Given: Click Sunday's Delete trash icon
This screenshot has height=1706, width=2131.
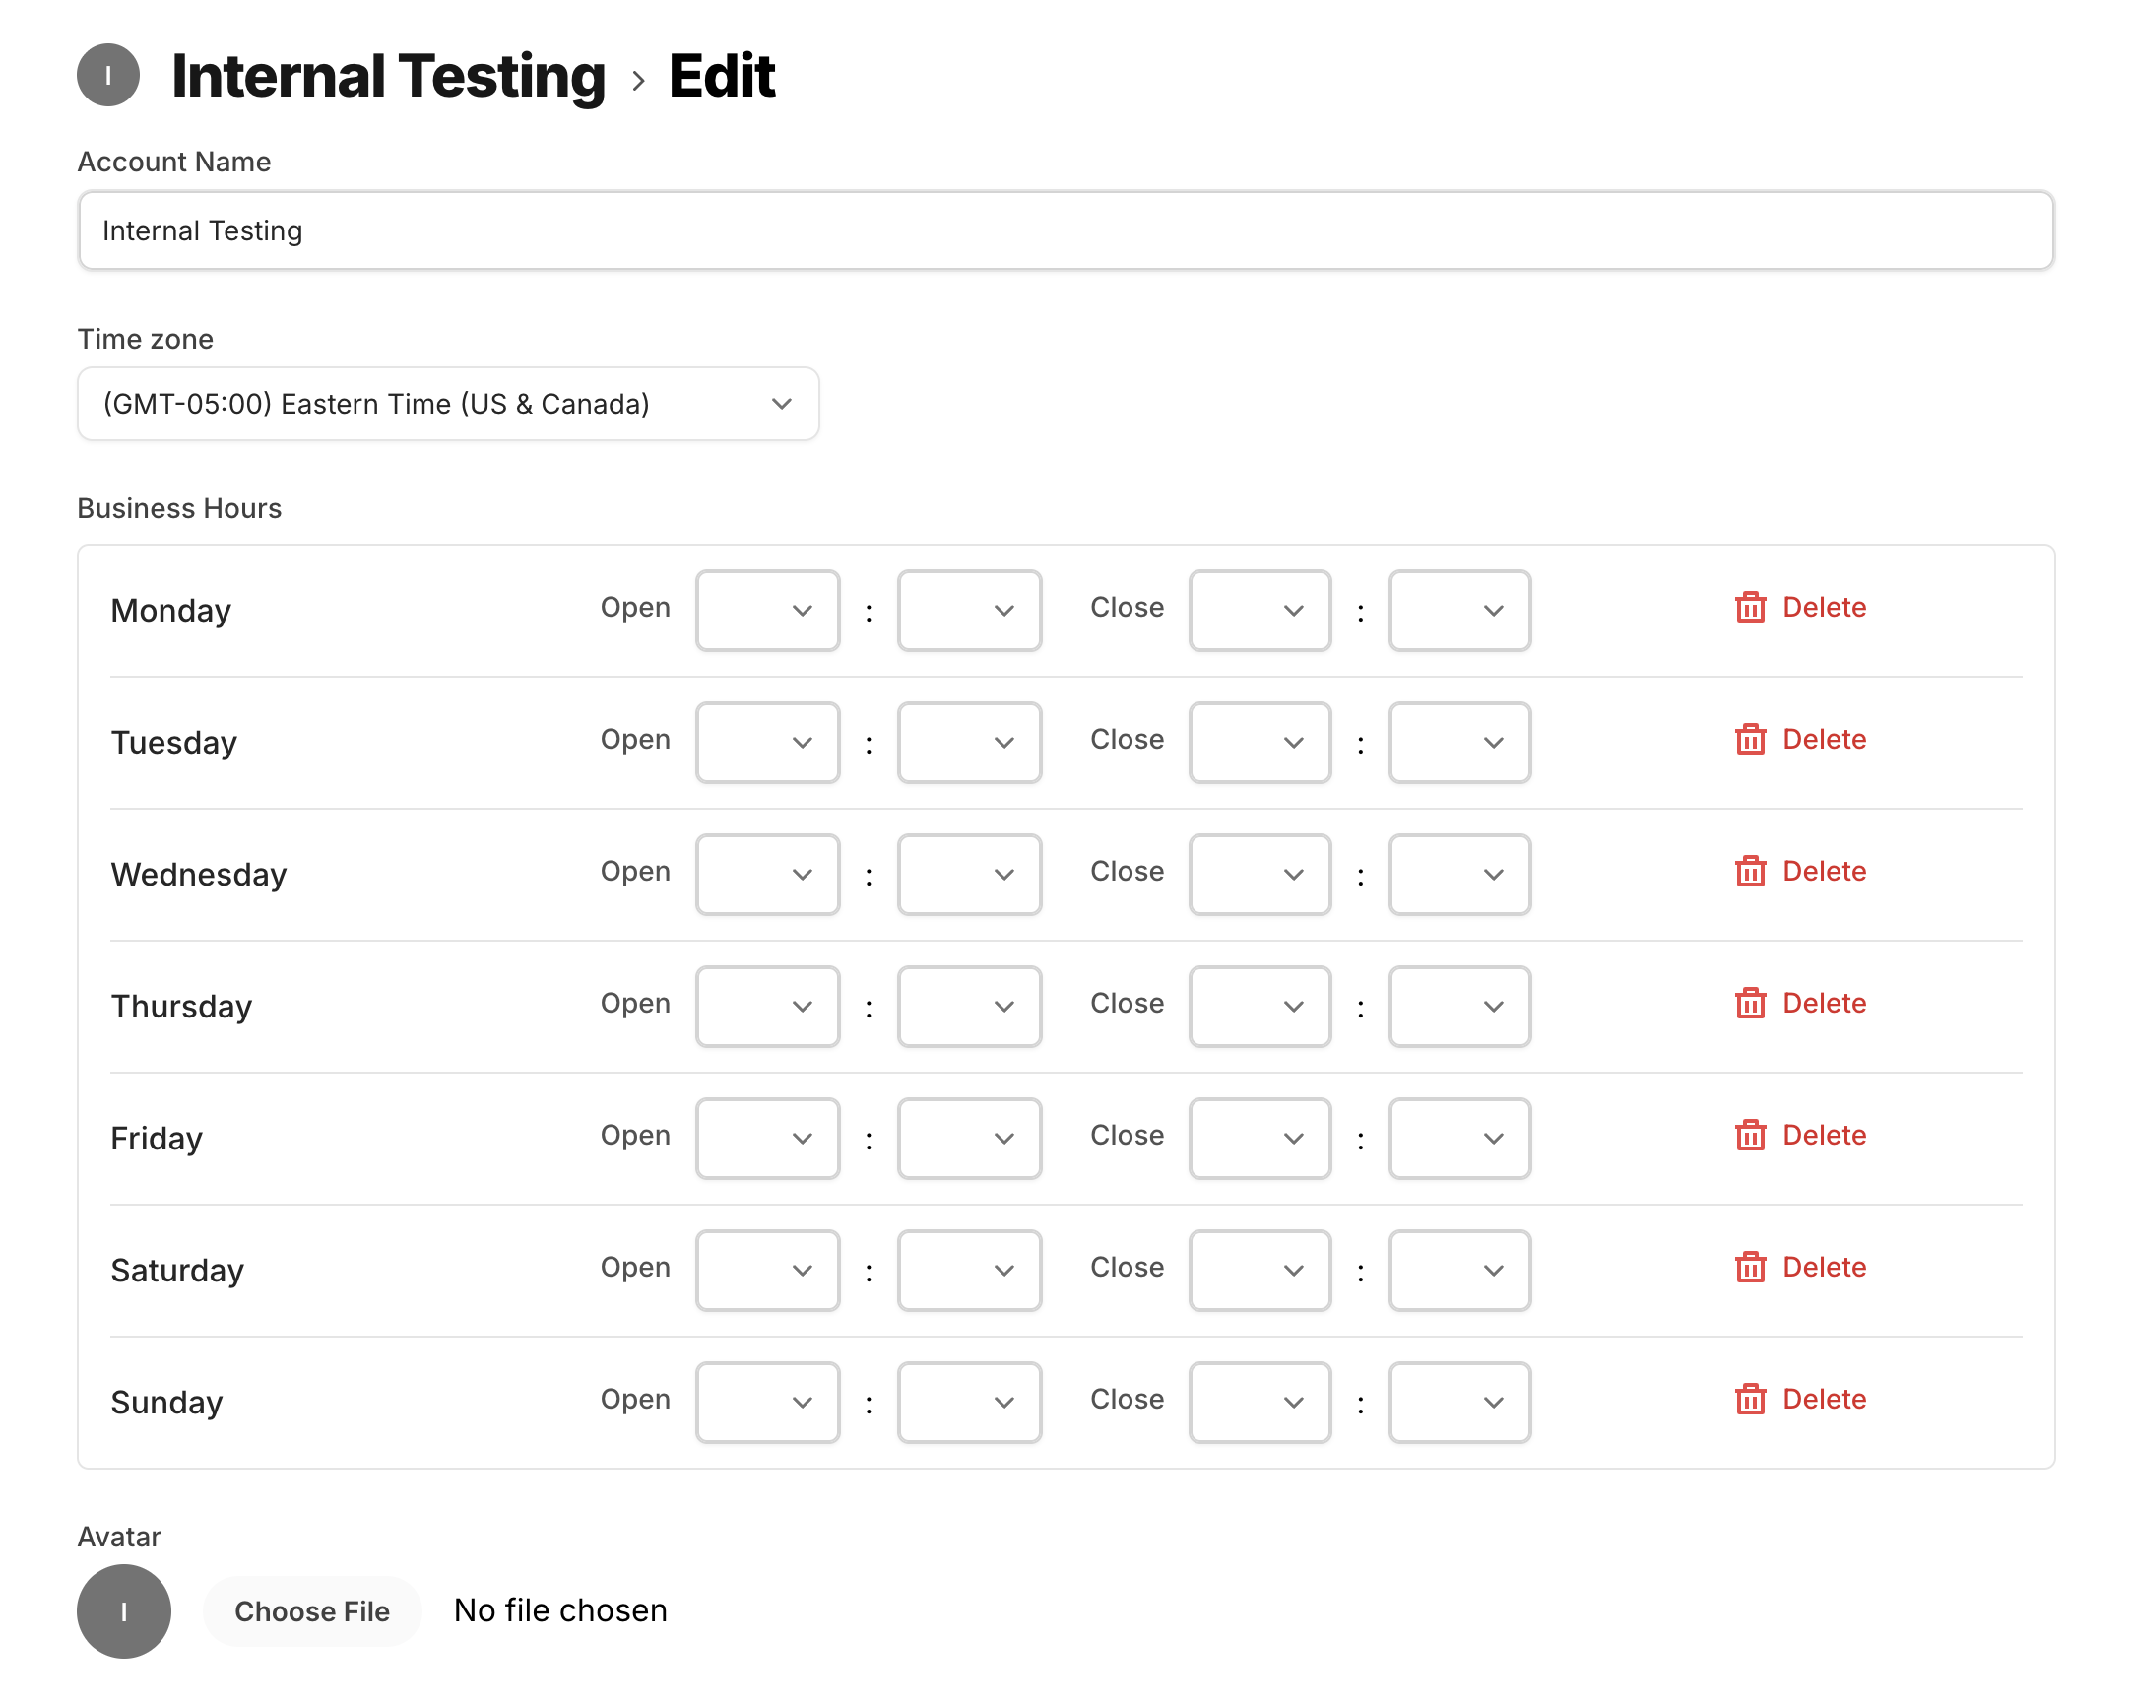Looking at the screenshot, I should (x=1750, y=1399).
